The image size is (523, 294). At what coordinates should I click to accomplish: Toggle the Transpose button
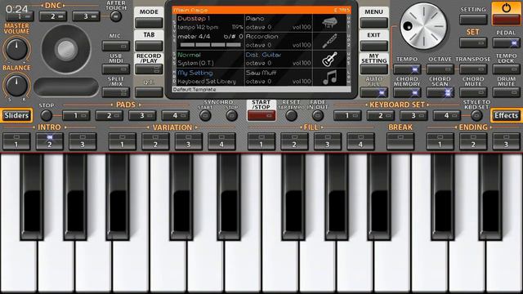click(473, 69)
